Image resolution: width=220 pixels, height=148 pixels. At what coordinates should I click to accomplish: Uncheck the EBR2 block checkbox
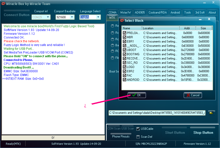tap(124, 71)
